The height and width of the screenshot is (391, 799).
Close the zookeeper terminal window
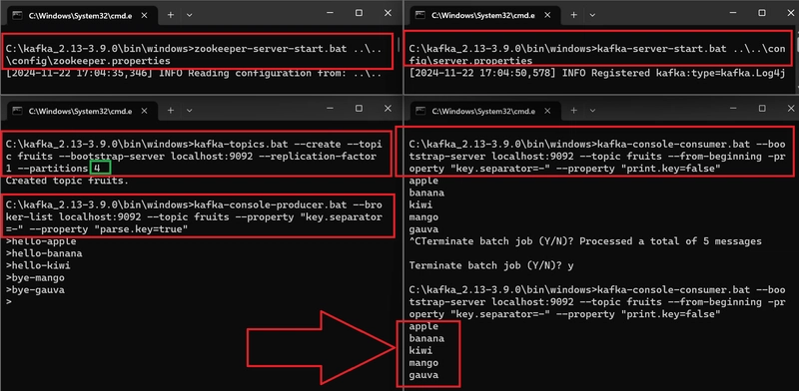[389, 13]
